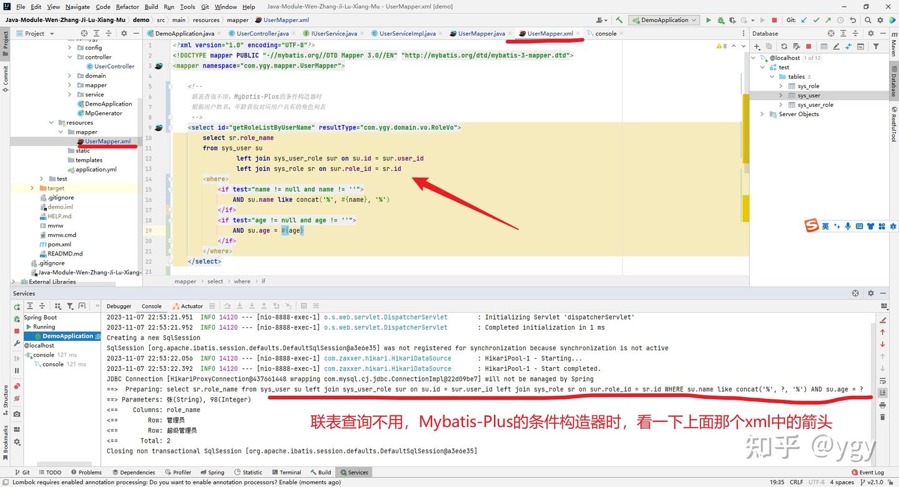Push changes with Git arrow icon
899x487 pixels.
point(828,19)
